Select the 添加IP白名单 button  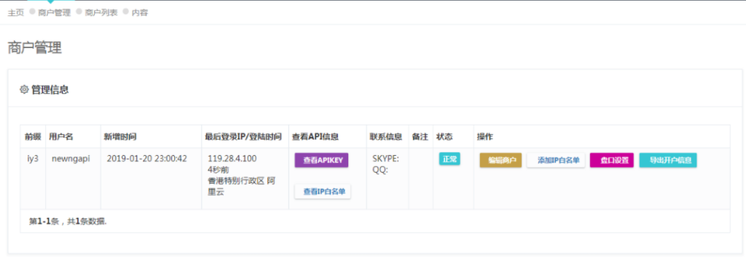[x=556, y=160]
